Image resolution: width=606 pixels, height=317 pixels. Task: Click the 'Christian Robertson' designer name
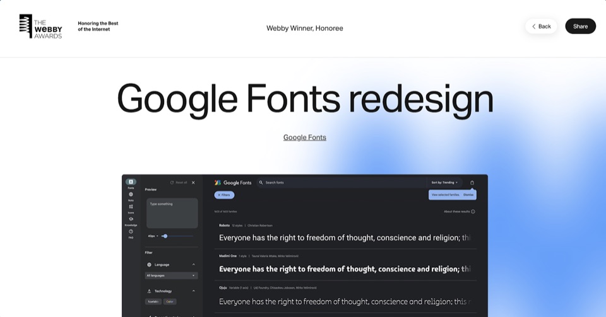point(259,225)
